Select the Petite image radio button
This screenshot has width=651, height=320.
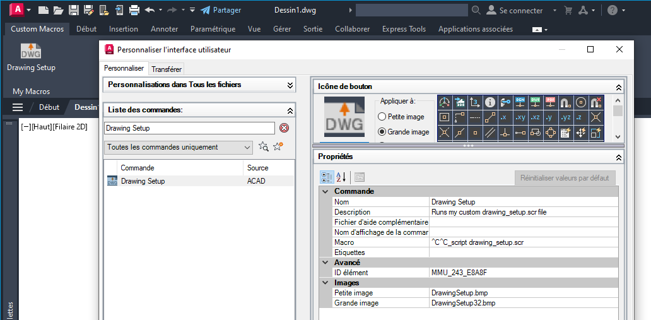(381, 117)
